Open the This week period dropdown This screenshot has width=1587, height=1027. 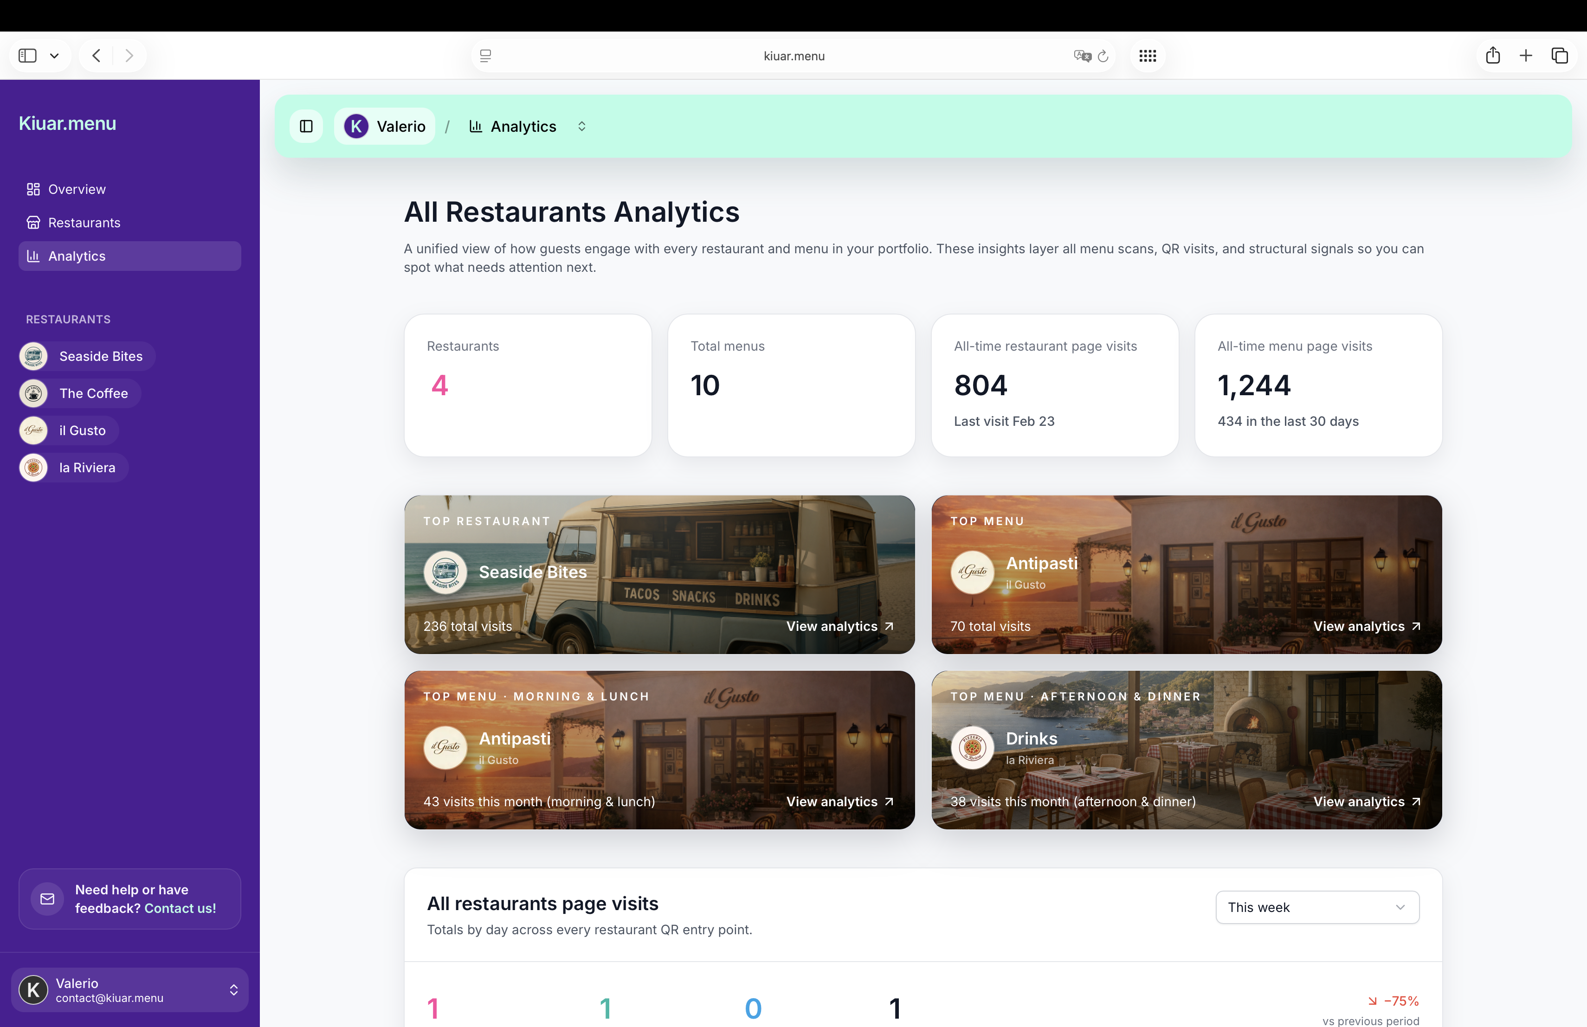point(1317,907)
